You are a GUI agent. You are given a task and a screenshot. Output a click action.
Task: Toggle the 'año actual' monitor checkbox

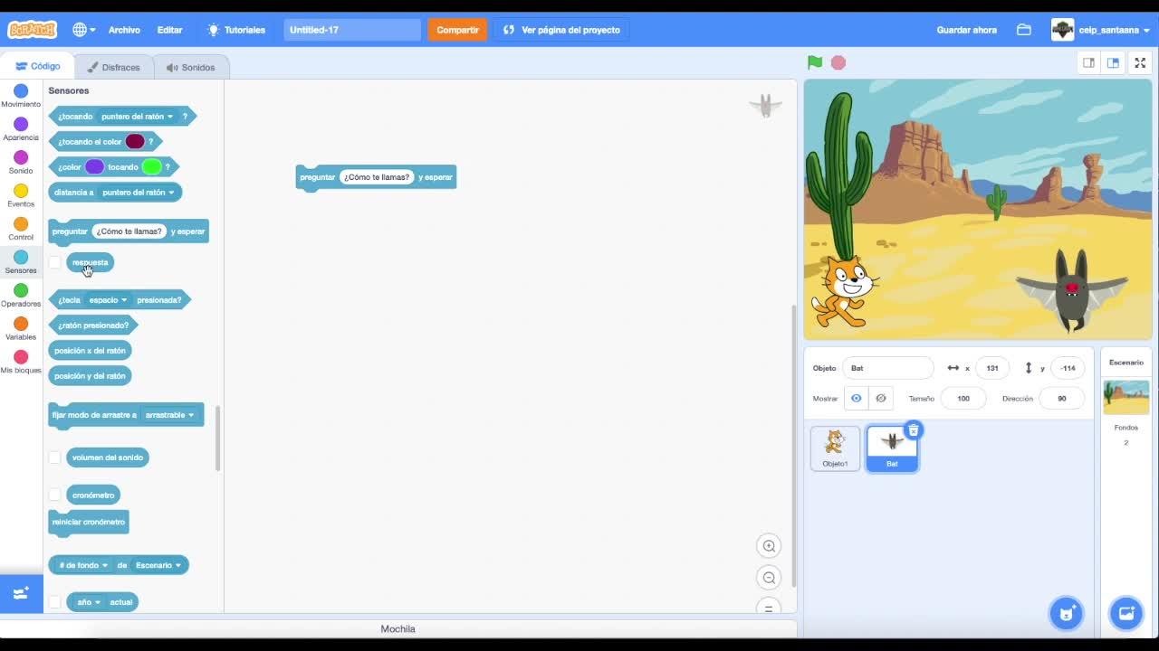[55, 602]
